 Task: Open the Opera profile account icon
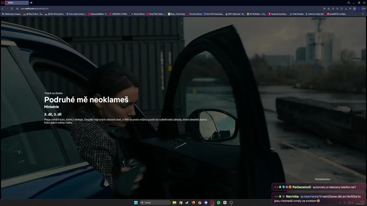point(354,9)
